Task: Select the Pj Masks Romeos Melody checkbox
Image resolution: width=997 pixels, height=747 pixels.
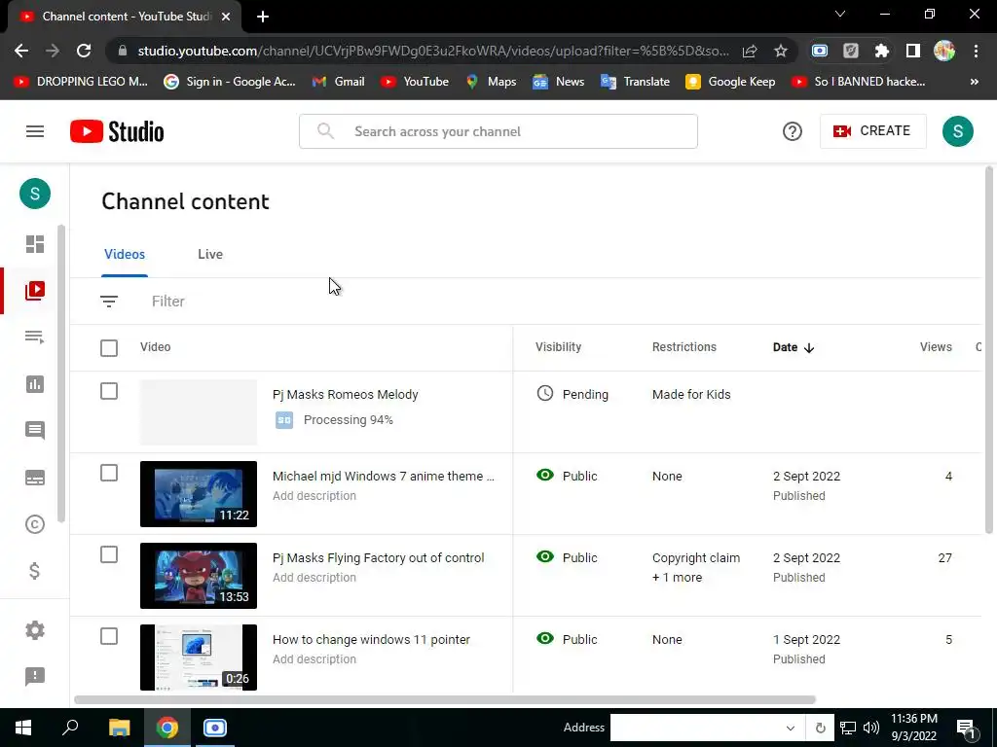Action: (109, 391)
